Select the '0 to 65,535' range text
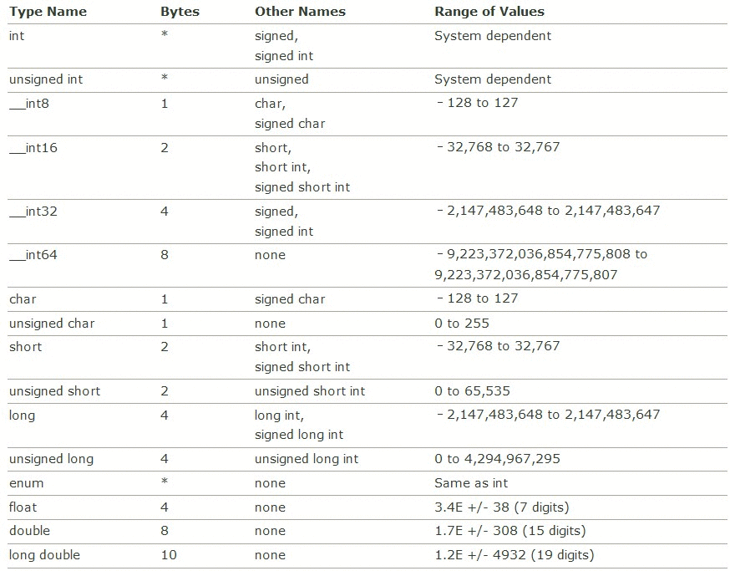 [x=472, y=391]
